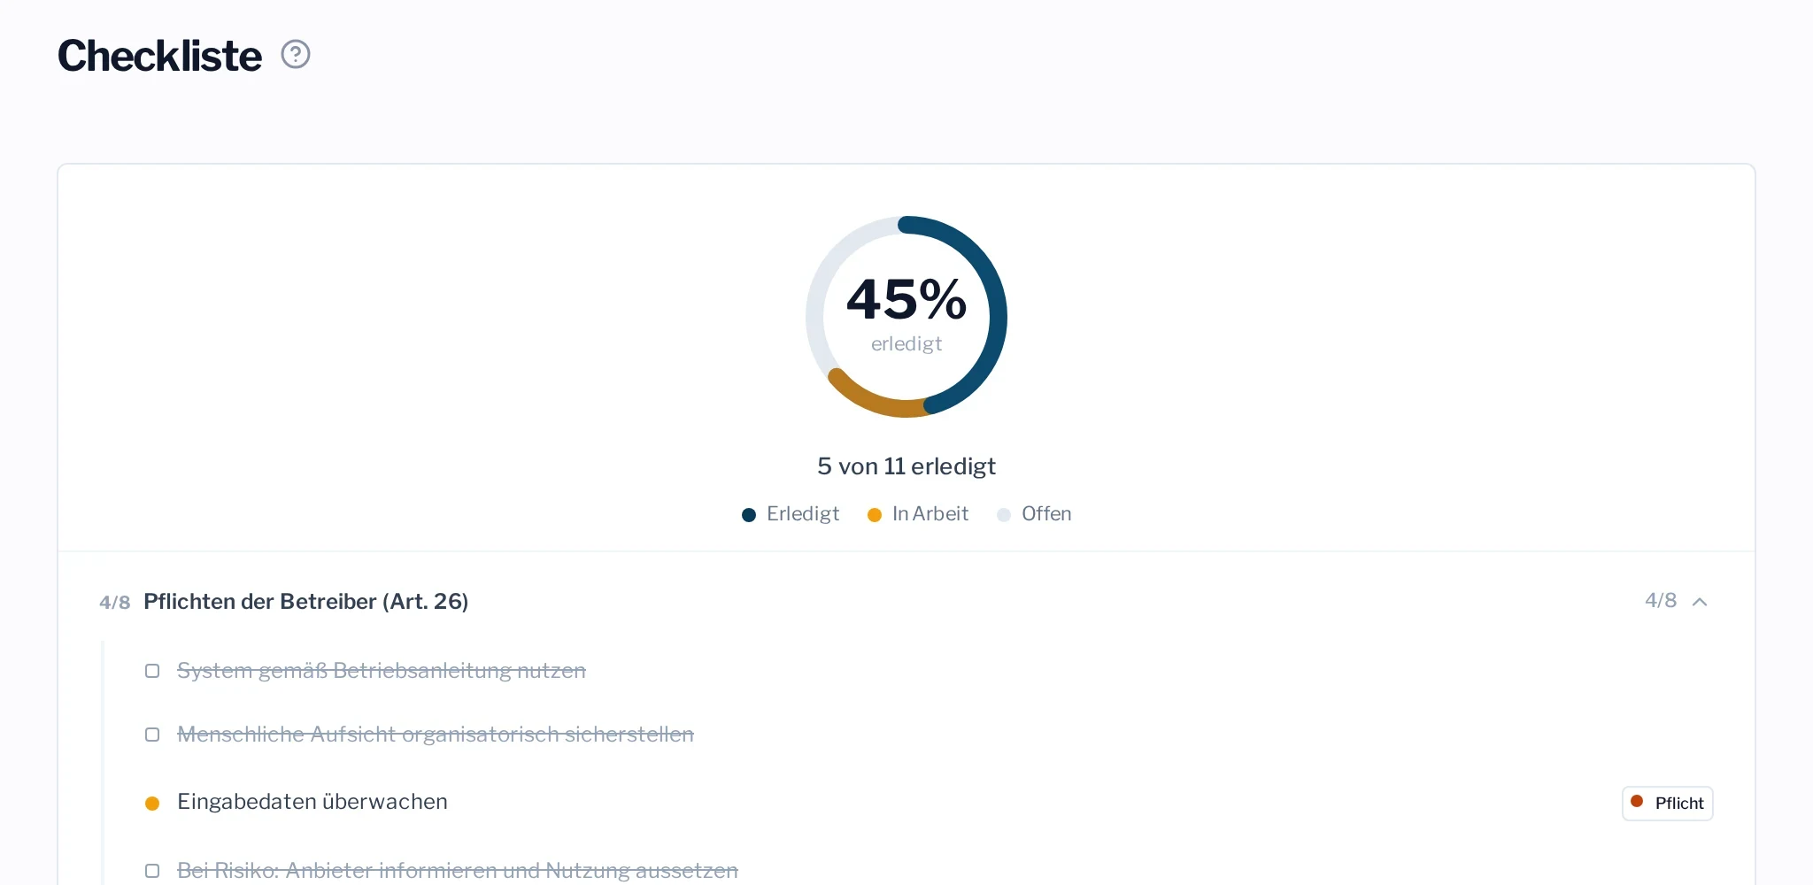Image resolution: width=1813 pixels, height=885 pixels.
Task: Click the Pflichten der Betreiber (Art. 26) heading
Action: coord(306,602)
